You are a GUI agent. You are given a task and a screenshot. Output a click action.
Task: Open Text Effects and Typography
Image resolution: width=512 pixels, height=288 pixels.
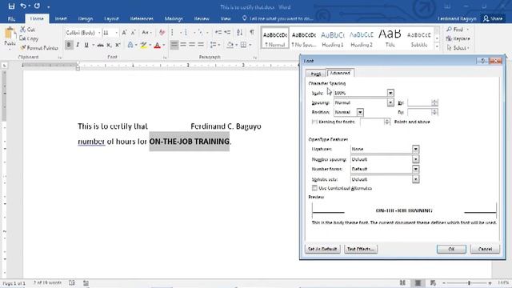[x=130, y=45]
